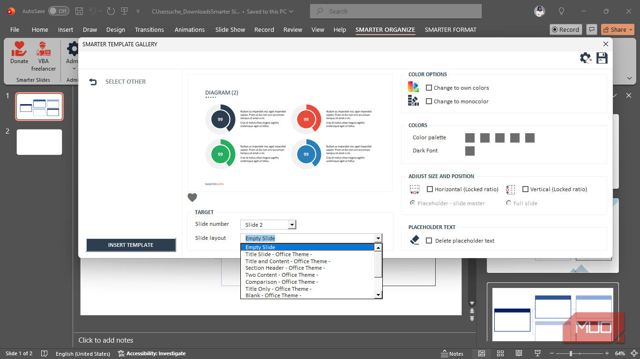The height and width of the screenshot is (359, 640).
Task: Click the Dark Font color swatch
Action: 470,151
